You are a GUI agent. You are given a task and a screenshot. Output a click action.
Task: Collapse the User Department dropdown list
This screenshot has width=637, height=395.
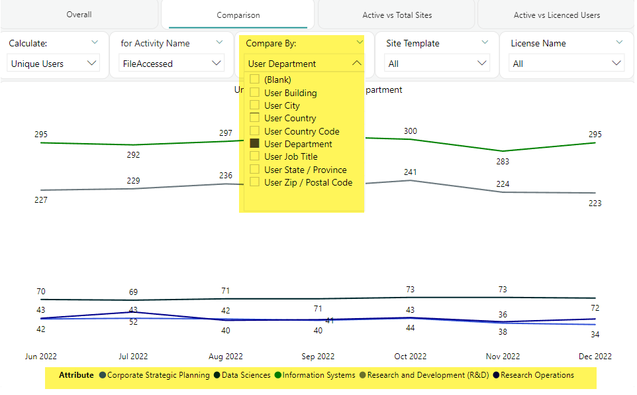(x=357, y=64)
